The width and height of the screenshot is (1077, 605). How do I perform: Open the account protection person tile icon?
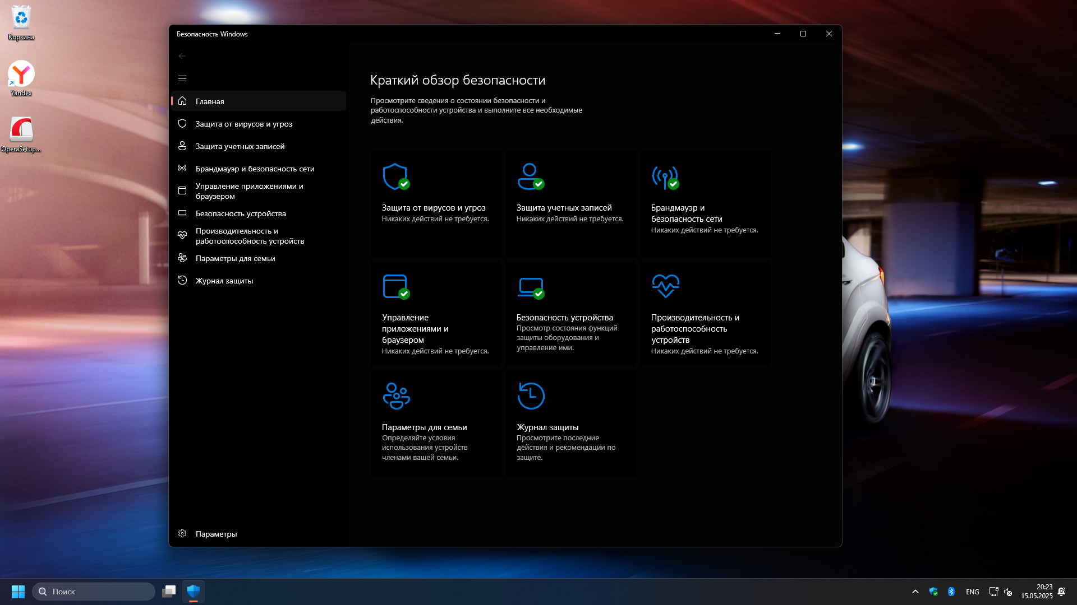530,176
